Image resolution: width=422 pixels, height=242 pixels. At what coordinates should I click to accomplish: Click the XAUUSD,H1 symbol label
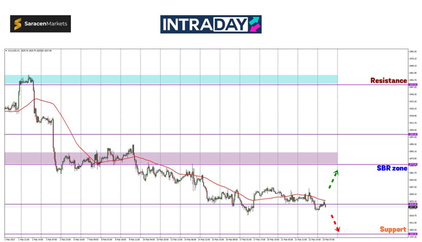coord(14,51)
